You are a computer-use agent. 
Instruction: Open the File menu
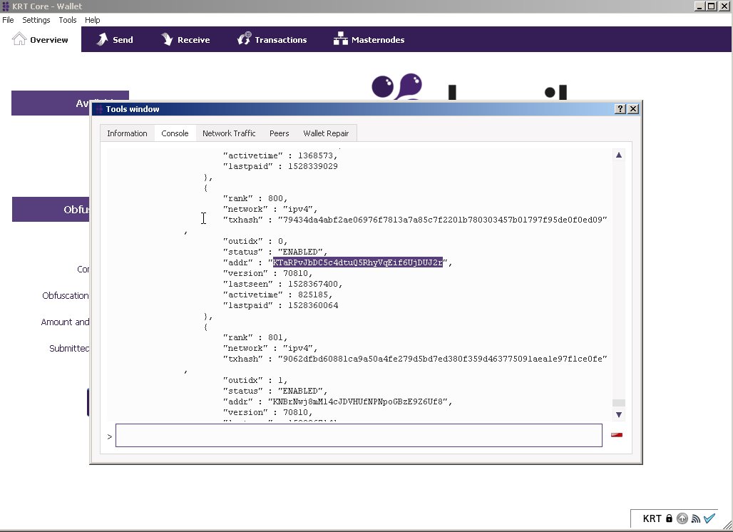[x=8, y=20]
